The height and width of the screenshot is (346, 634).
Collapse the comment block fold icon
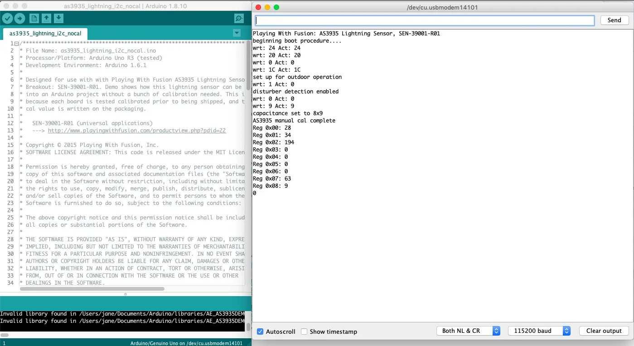[x=16, y=44]
